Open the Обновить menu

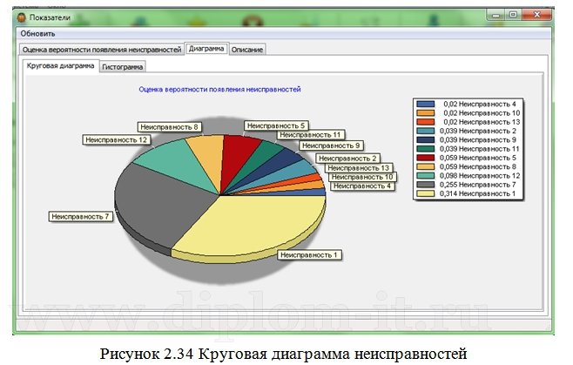[x=37, y=34]
